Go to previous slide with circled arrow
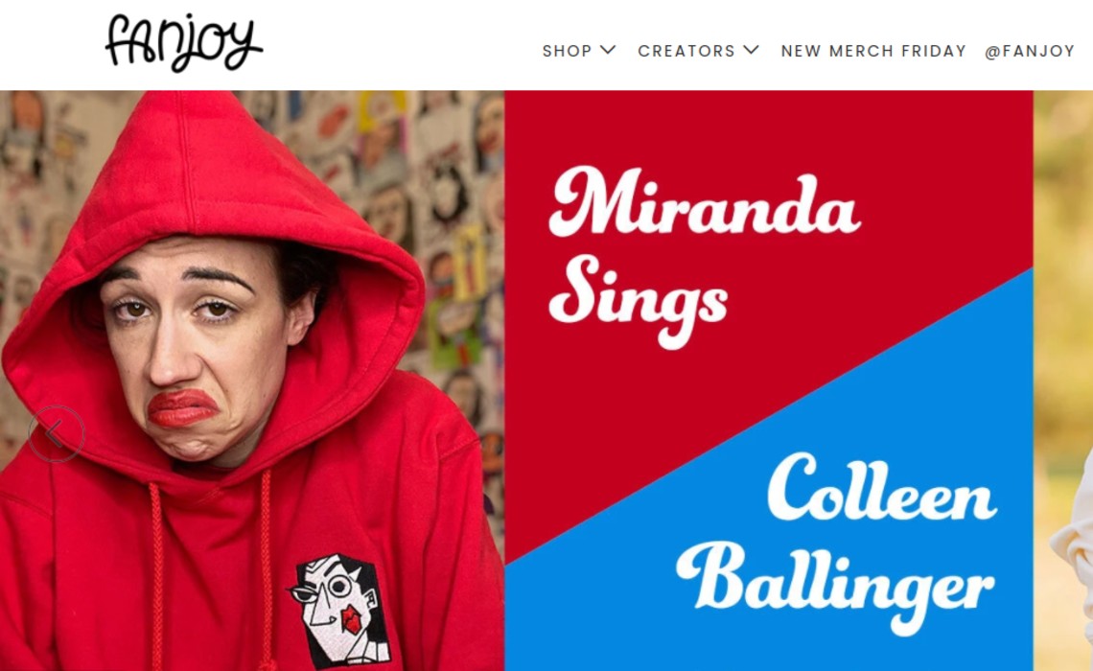This screenshot has height=671, width=1093. coord(57,433)
